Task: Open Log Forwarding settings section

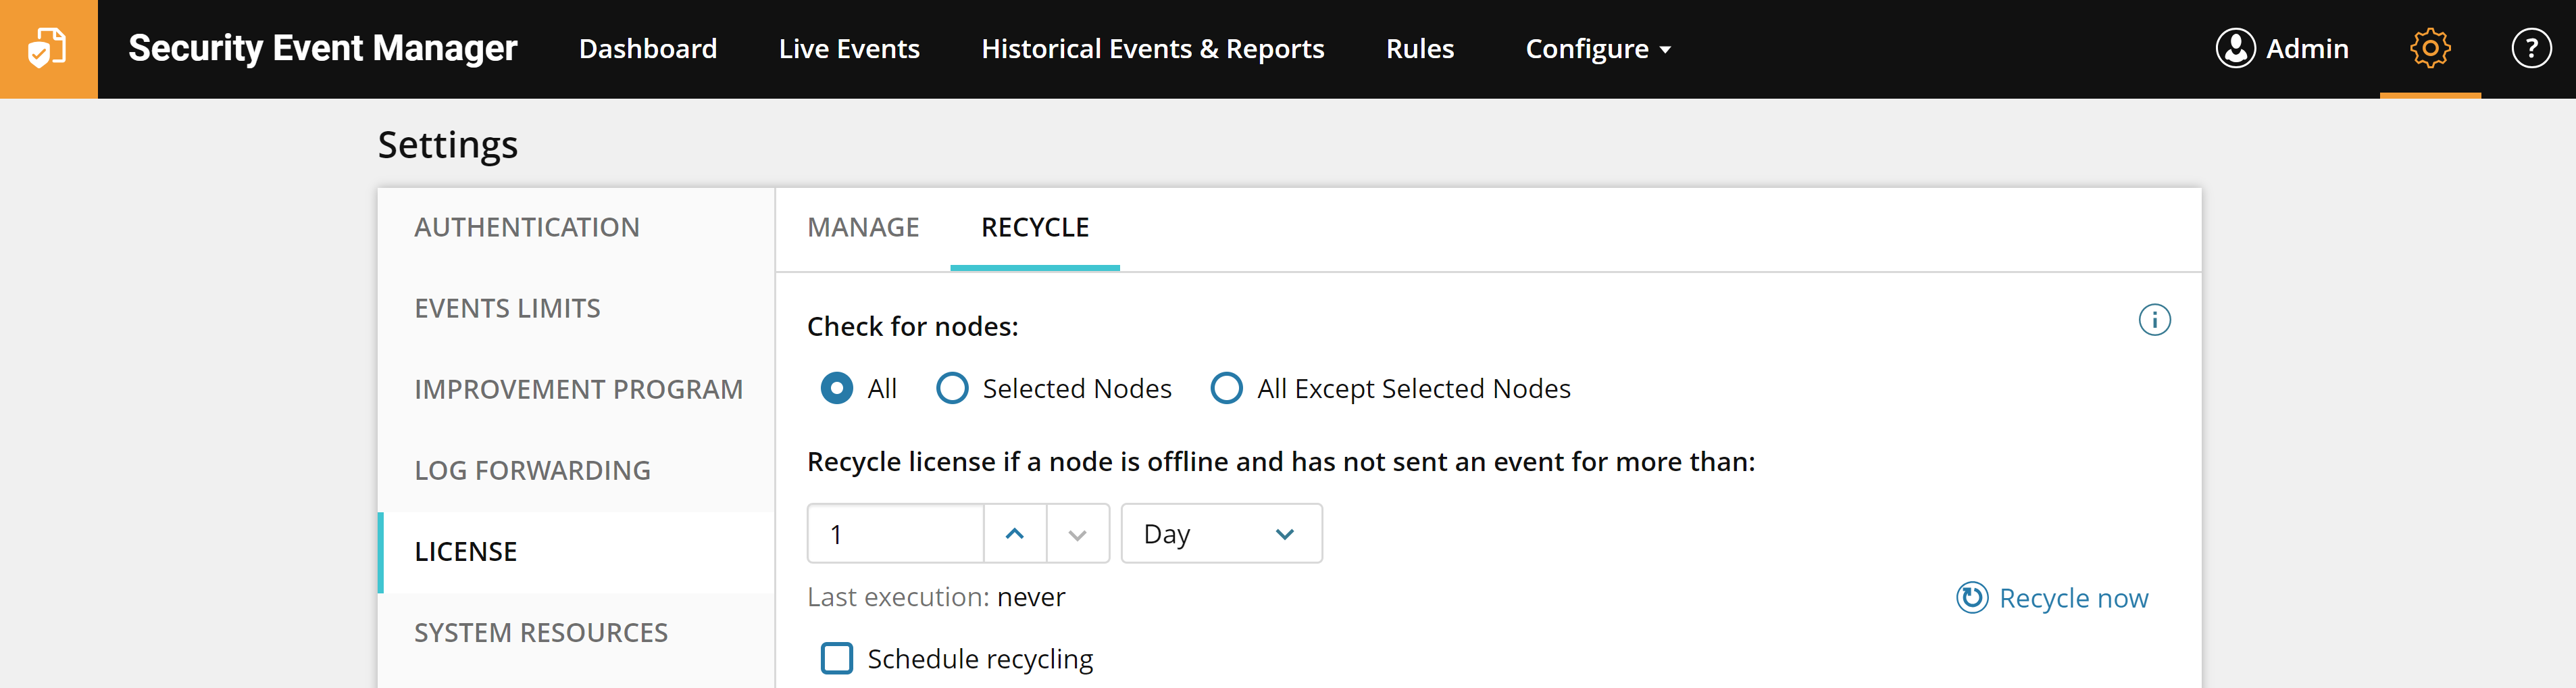Action: pyautogui.click(x=532, y=470)
